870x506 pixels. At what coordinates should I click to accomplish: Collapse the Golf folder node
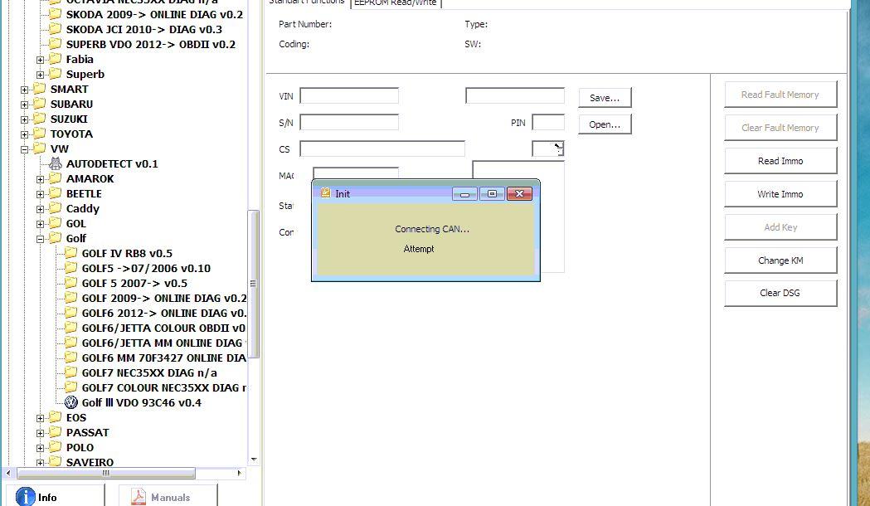pyautogui.click(x=41, y=239)
